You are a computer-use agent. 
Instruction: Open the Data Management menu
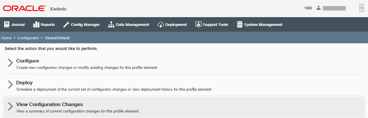[132, 25]
